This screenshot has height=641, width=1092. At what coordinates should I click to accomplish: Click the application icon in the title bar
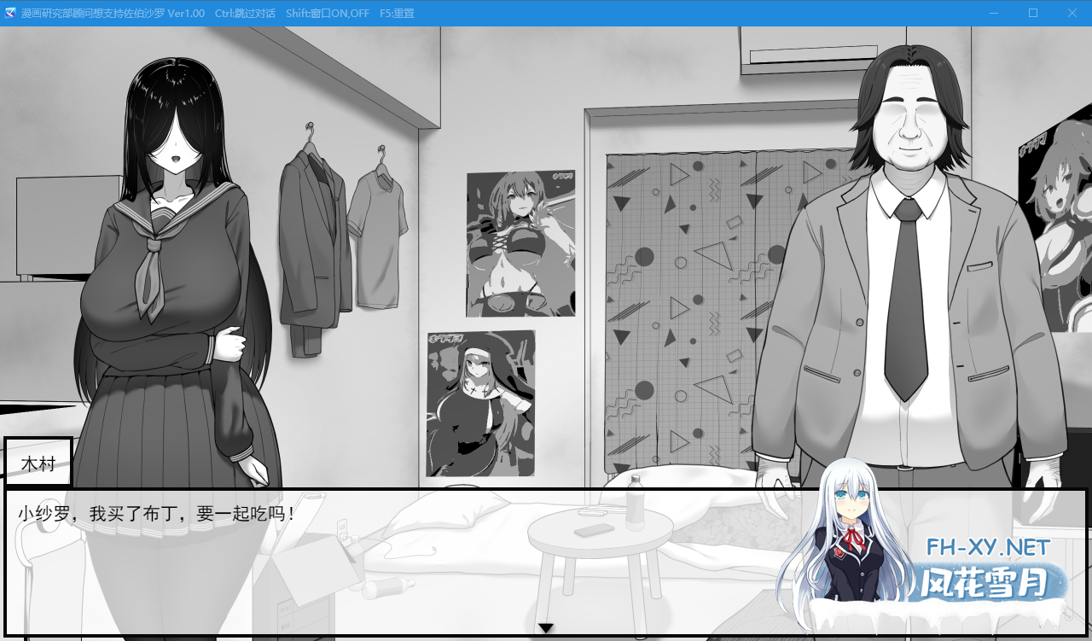[x=10, y=13]
